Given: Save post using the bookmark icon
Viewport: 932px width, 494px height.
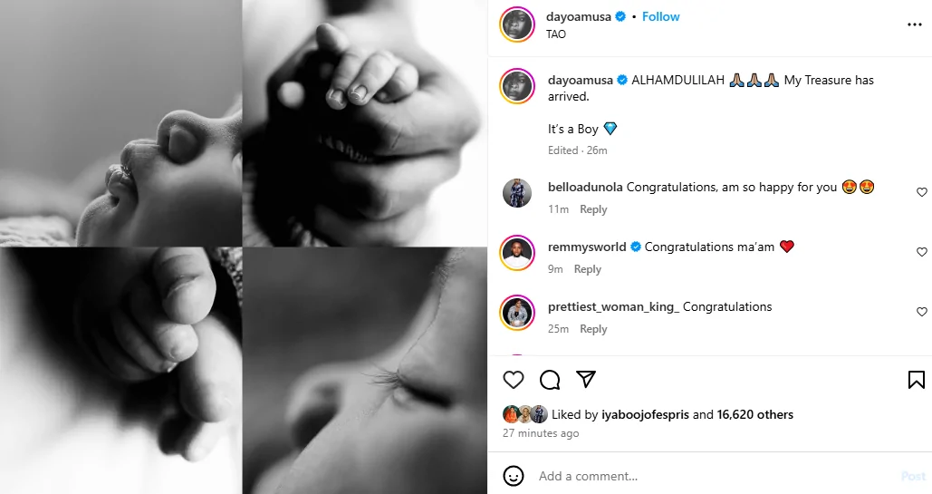Looking at the screenshot, I should click(x=916, y=380).
